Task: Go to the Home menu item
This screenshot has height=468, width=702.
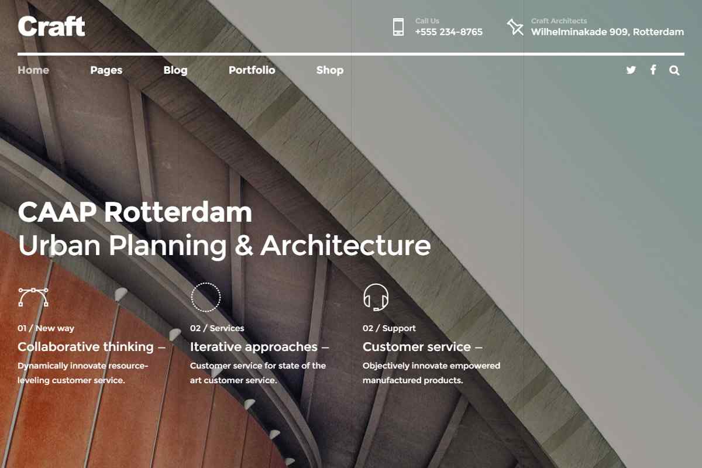Action: 33,70
